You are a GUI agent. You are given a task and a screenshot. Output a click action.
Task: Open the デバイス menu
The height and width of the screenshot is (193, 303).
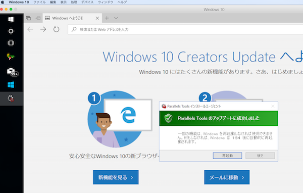coord(87,2)
